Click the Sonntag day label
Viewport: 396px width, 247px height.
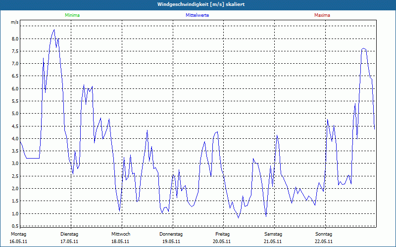click(324, 234)
